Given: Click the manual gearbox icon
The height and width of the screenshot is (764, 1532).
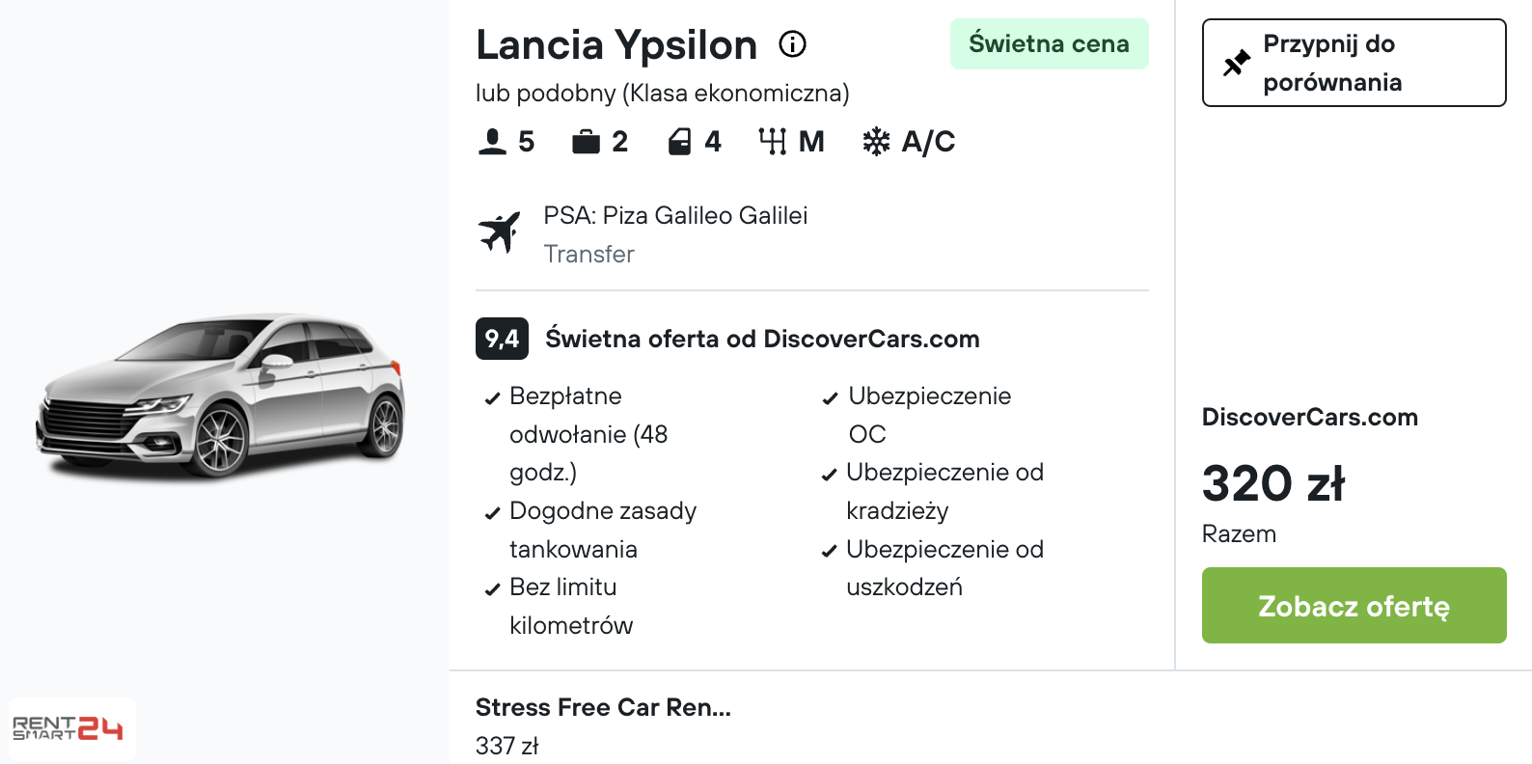Looking at the screenshot, I should 772,142.
